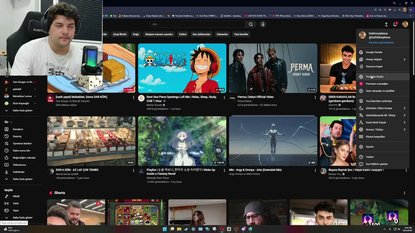Open the upload/create video icon
The image size is (415, 233).
tap(386, 24)
